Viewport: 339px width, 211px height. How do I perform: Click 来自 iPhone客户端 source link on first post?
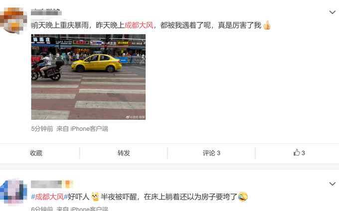pyautogui.click(x=82, y=129)
